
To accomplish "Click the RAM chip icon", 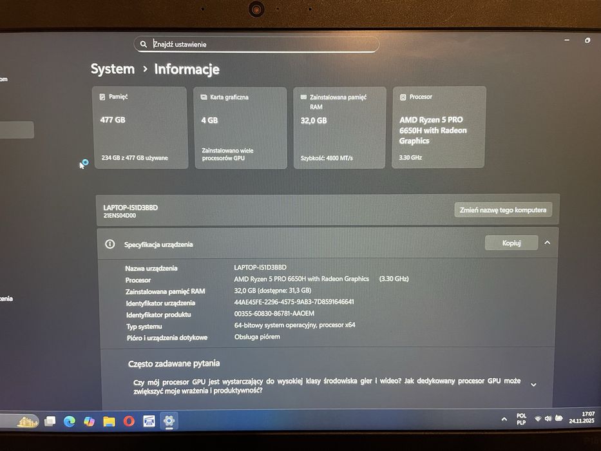I will 303,97.
